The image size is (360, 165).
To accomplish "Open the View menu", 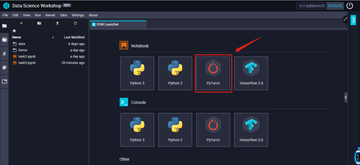I will (x=27, y=15).
